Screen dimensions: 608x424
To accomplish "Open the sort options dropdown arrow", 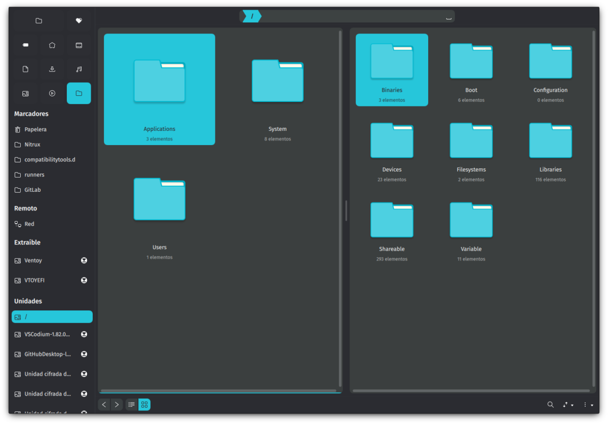I will (x=573, y=404).
